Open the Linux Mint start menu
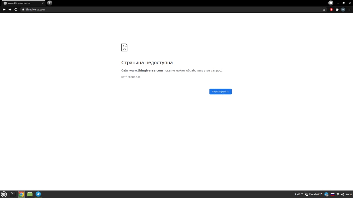The height and width of the screenshot is (198, 353). click(4, 194)
